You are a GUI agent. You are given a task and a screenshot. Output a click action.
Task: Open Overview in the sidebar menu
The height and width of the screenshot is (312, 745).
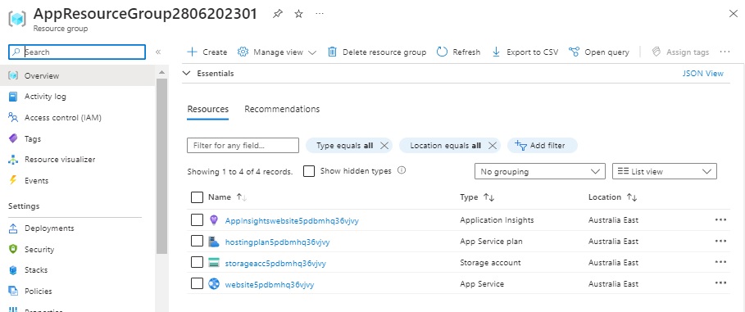point(78,75)
